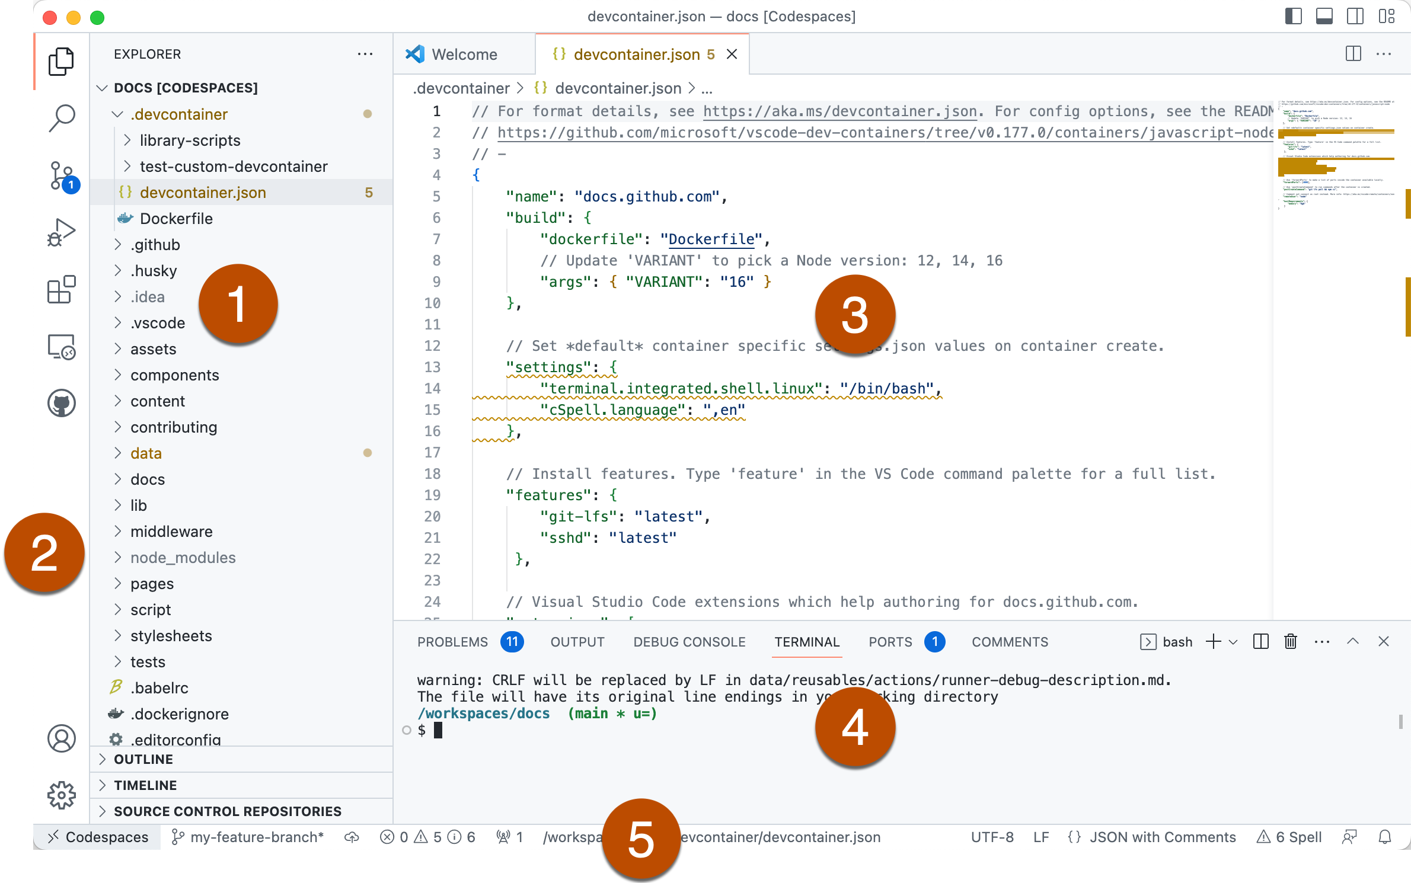Viewport: 1411px width, 883px height.
Task: Switch to the PORTS tab in panel
Action: pyautogui.click(x=891, y=641)
